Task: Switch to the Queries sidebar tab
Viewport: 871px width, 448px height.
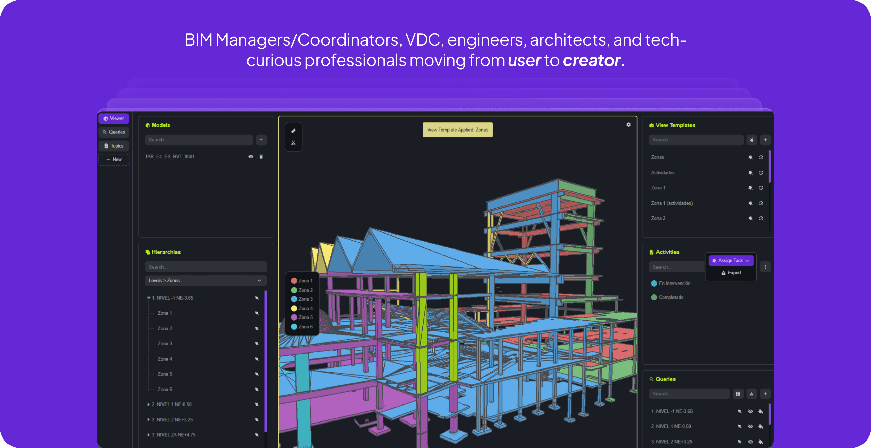Action: (114, 132)
